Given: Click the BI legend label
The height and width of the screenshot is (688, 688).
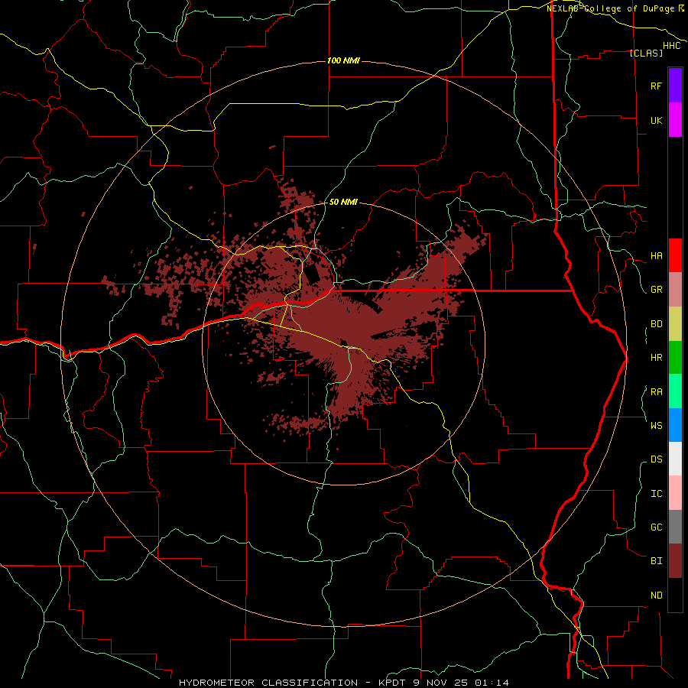Looking at the screenshot, I should click(656, 561).
